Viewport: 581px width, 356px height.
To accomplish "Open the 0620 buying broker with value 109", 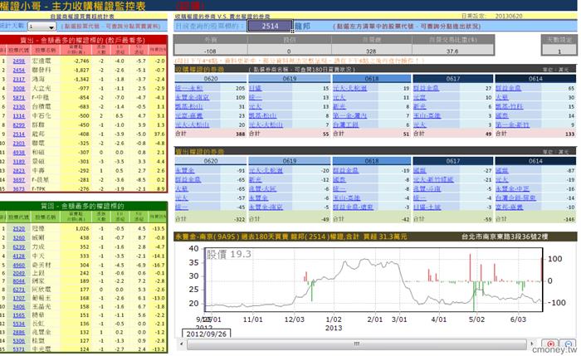I will [x=192, y=97].
